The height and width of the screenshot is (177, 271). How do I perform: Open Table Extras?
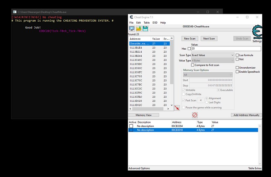pyautogui.click(x=255, y=168)
